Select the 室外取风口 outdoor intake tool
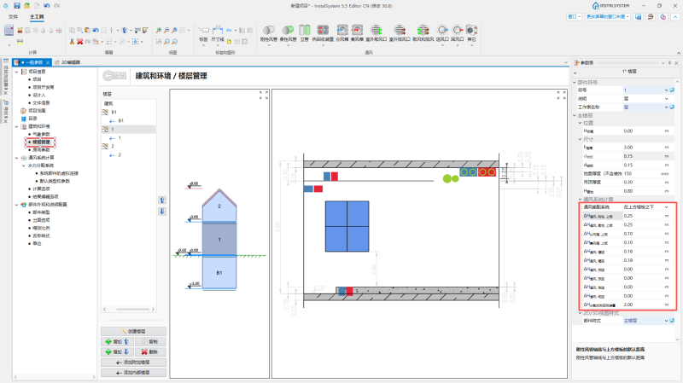The height and width of the screenshot is (383, 683). coord(376,33)
